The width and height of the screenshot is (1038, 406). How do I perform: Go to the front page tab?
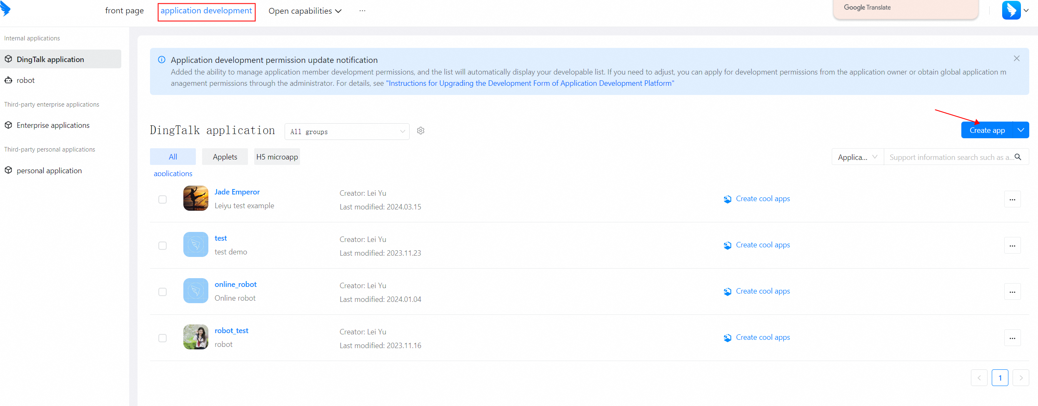[x=125, y=11]
